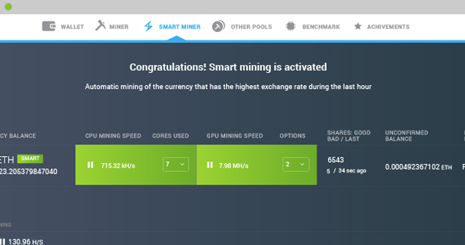Click the wallet icon

(48, 27)
